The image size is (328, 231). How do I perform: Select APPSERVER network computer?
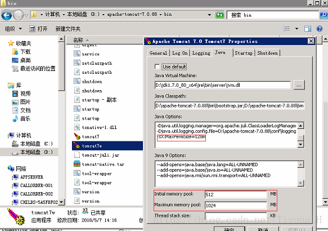point(28,177)
